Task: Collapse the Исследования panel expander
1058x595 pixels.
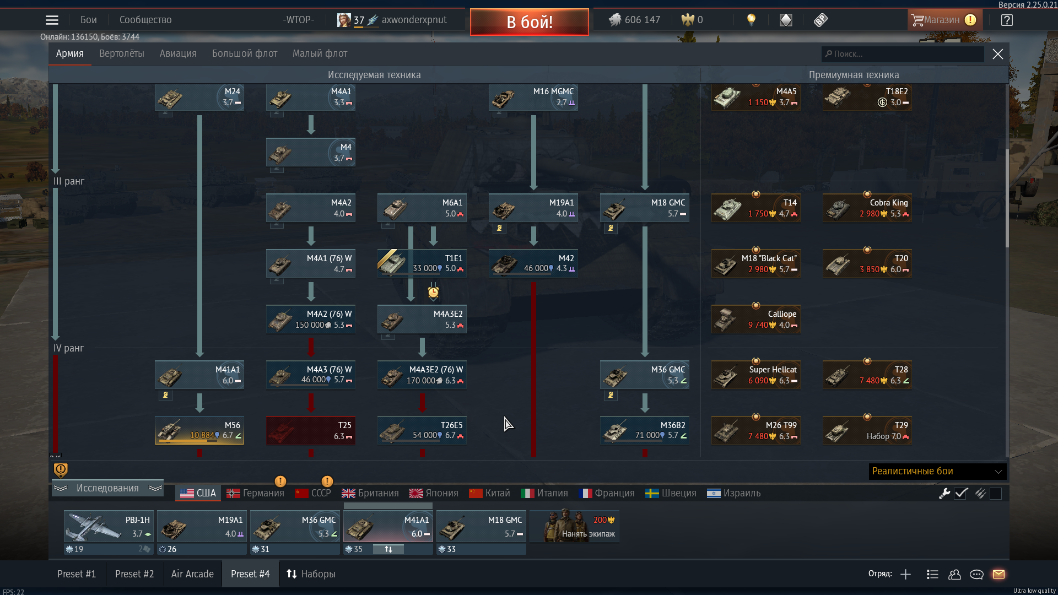Action: tap(107, 489)
